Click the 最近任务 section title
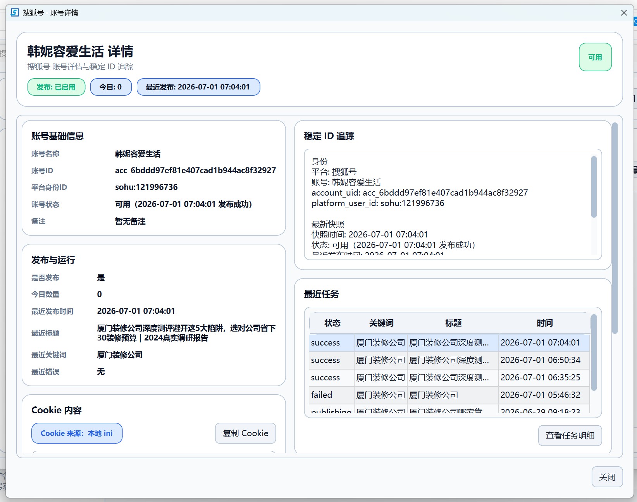This screenshot has width=637, height=502. click(321, 294)
